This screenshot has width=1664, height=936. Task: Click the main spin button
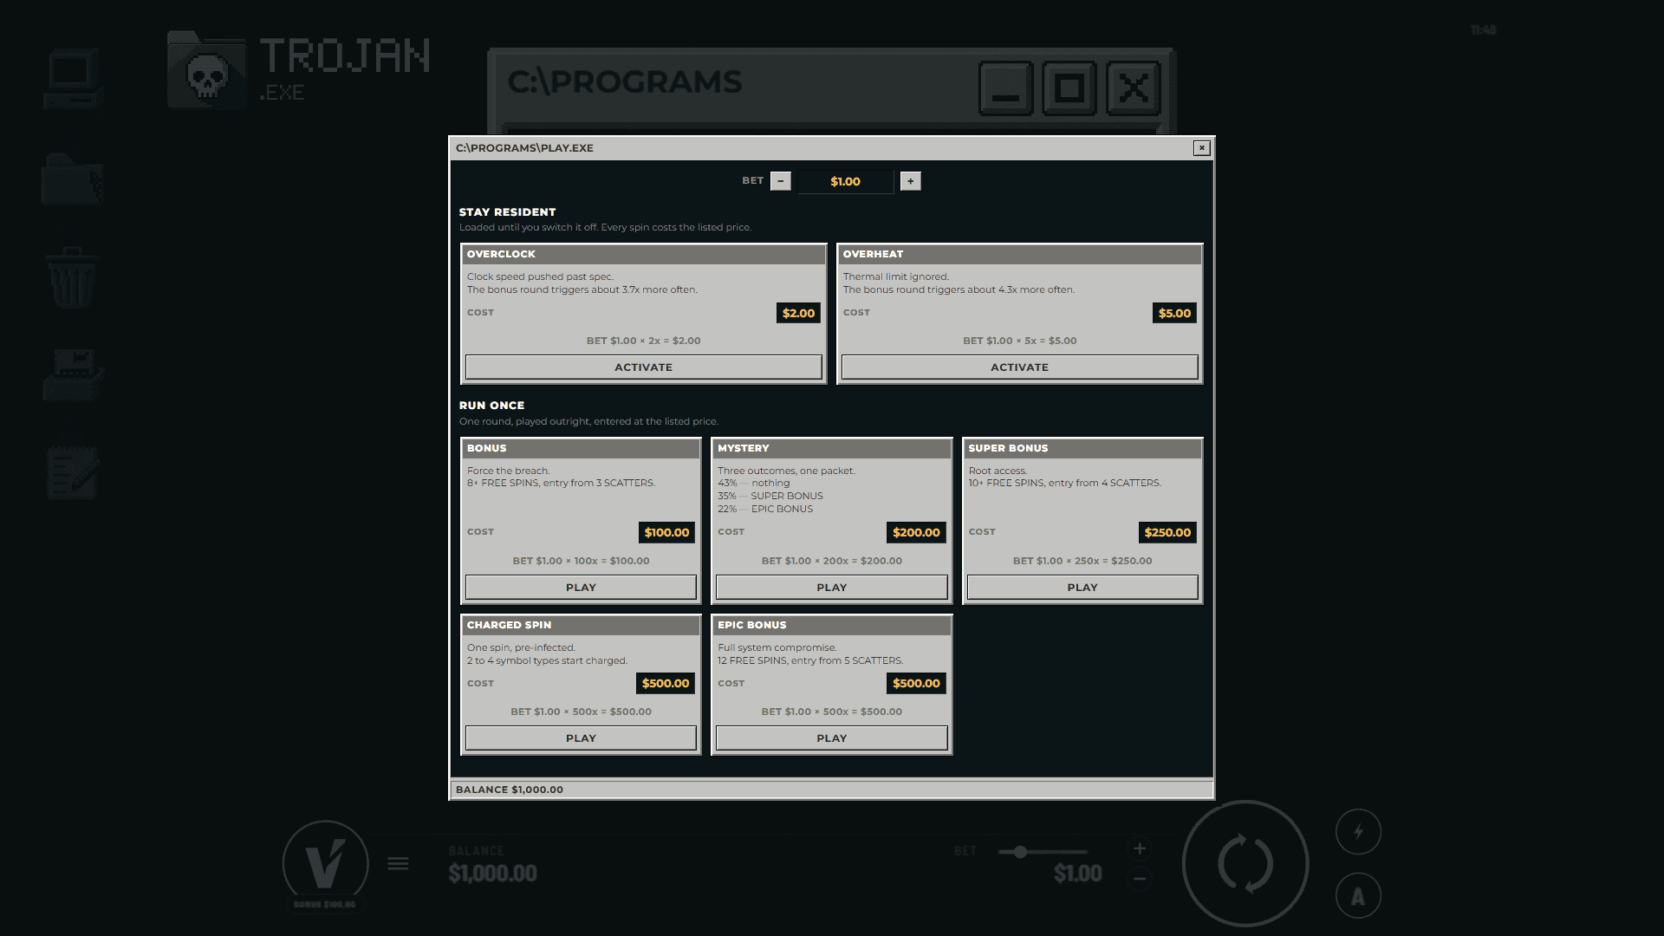pyautogui.click(x=1245, y=864)
